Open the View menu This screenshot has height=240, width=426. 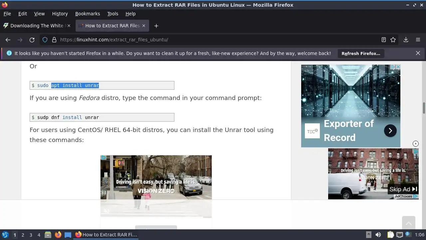pyautogui.click(x=39, y=14)
